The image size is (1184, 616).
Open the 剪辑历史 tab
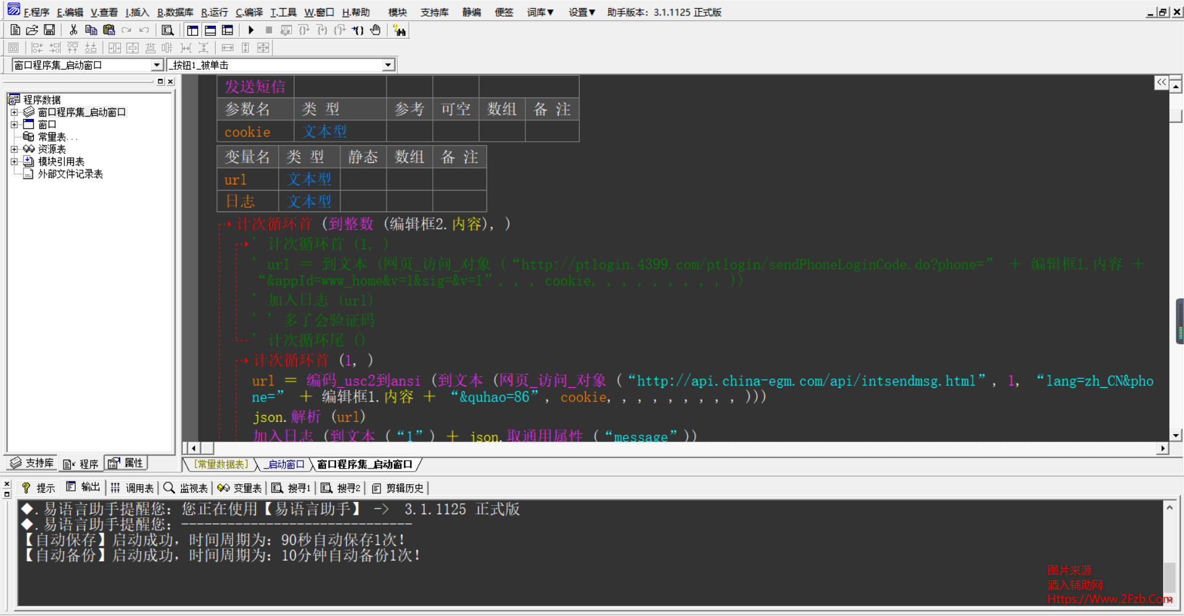coord(398,488)
